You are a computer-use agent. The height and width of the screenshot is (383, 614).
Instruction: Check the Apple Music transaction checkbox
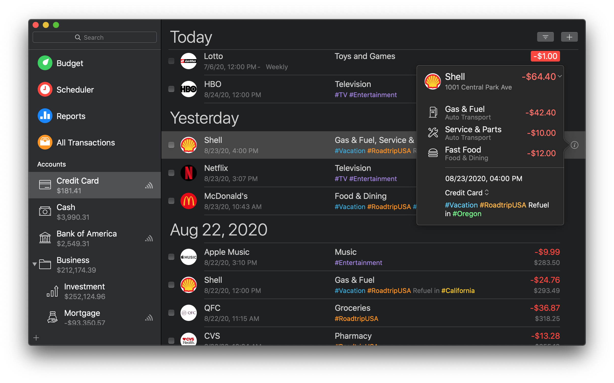click(171, 257)
